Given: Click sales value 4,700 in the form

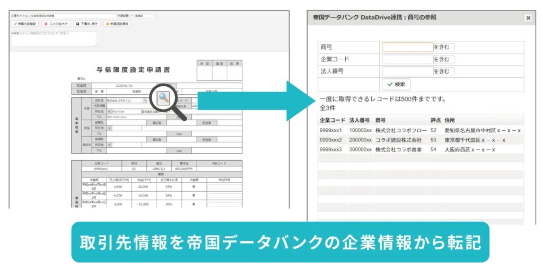Looking at the screenshot, I should point(118,195).
